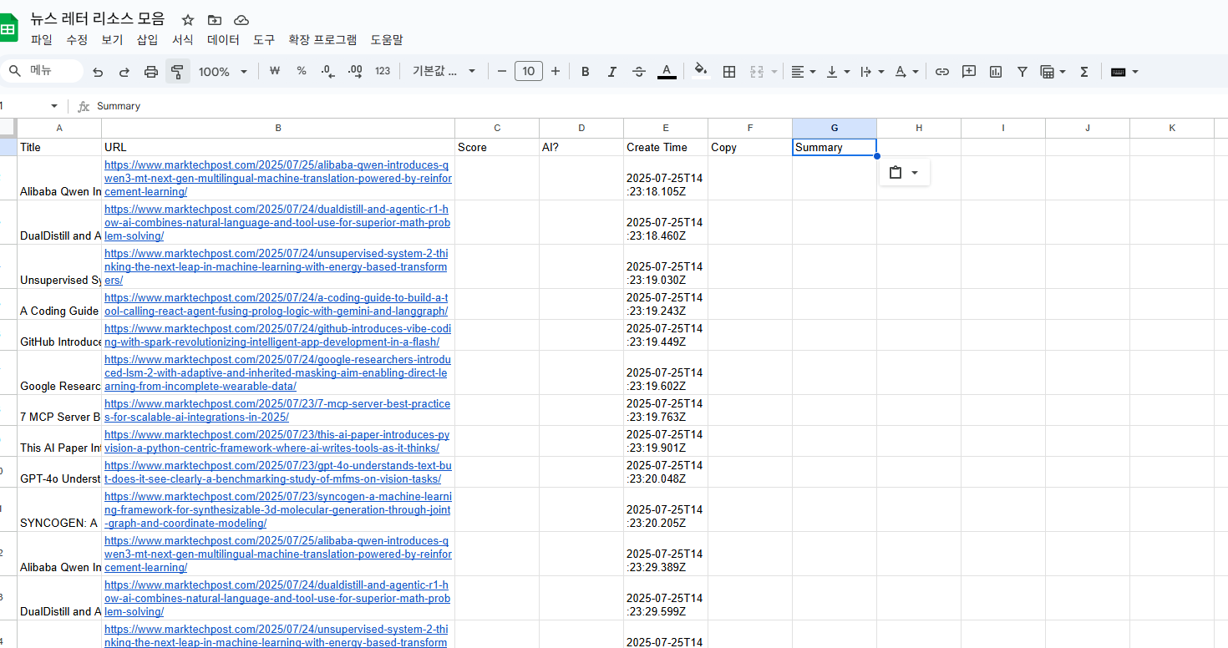Open the table/filter views dropdown
This screenshot has height=648, width=1228.
coord(1053,72)
